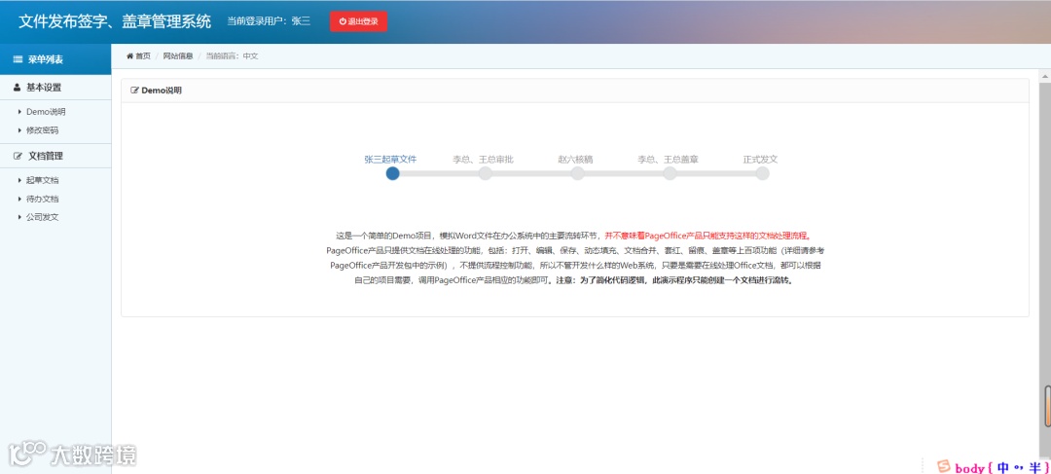This screenshot has width=1051, height=474.
Task: Click the bold 注意 note sentence
Action: [x=675, y=281]
